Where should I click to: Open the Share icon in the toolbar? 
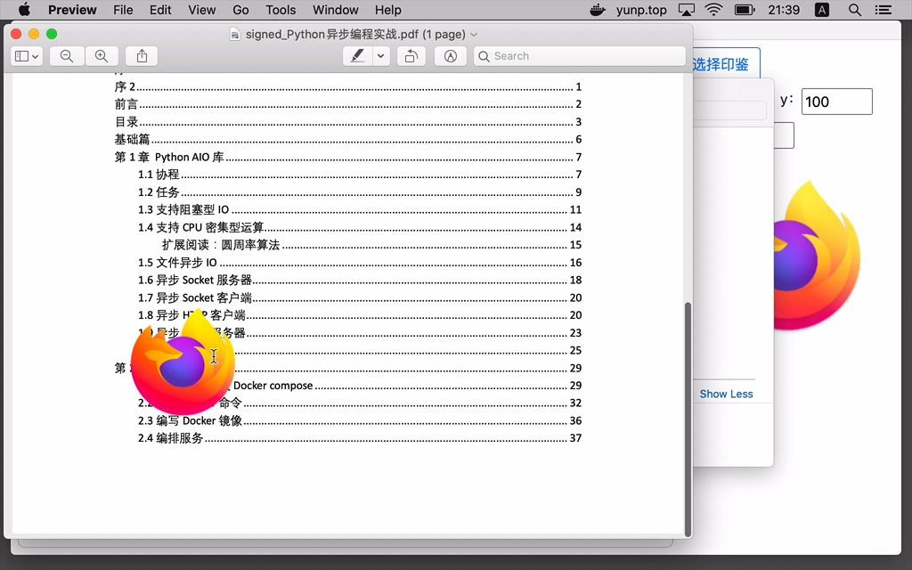pos(142,56)
